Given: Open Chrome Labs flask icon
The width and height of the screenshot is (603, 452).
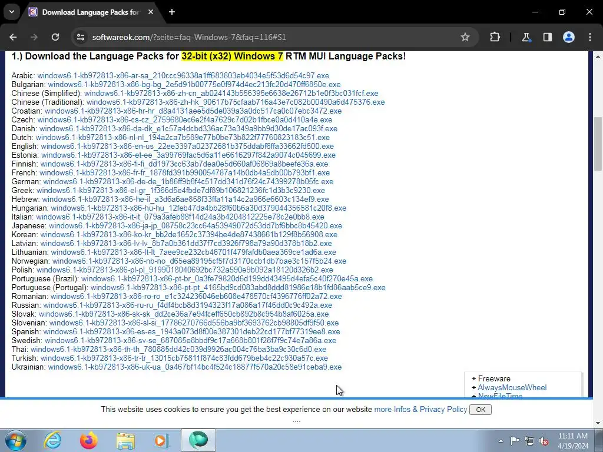Looking at the screenshot, I should [x=526, y=37].
